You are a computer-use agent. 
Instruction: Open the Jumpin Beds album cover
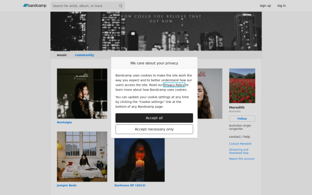pos(82,157)
